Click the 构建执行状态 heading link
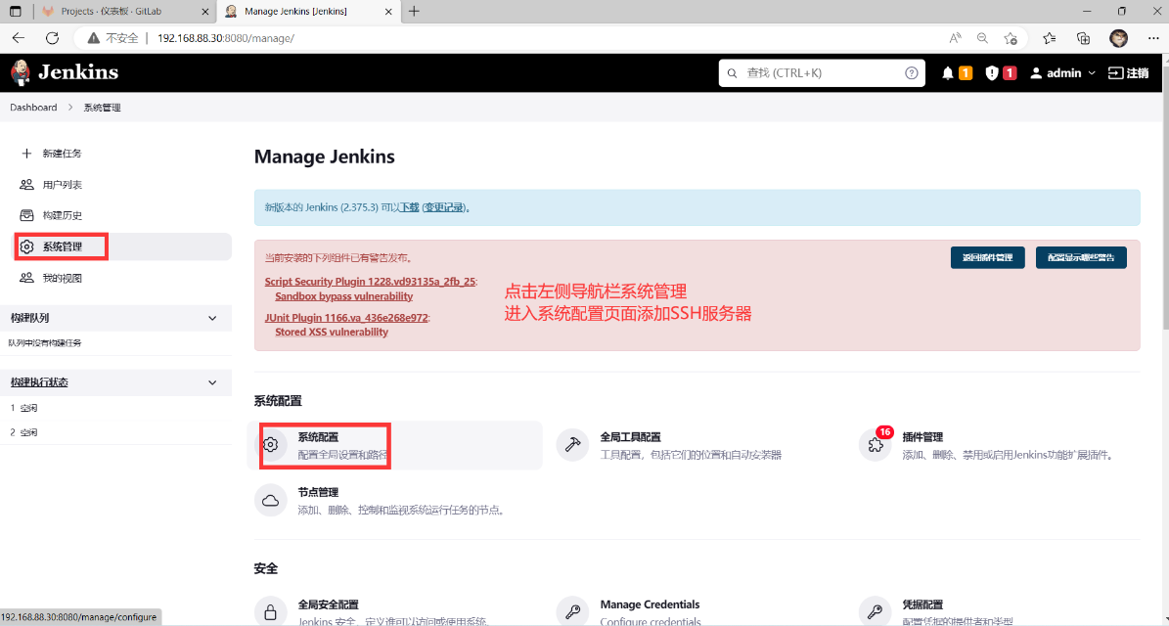Image resolution: width=1169 pixels, height=626 pixels. (x=39, y=382)
